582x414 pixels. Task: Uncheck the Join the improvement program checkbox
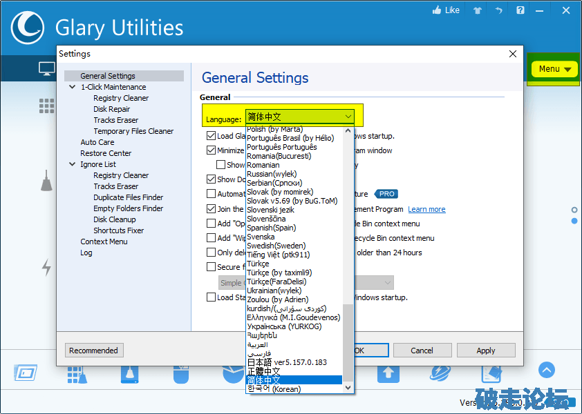pos(212,208)
